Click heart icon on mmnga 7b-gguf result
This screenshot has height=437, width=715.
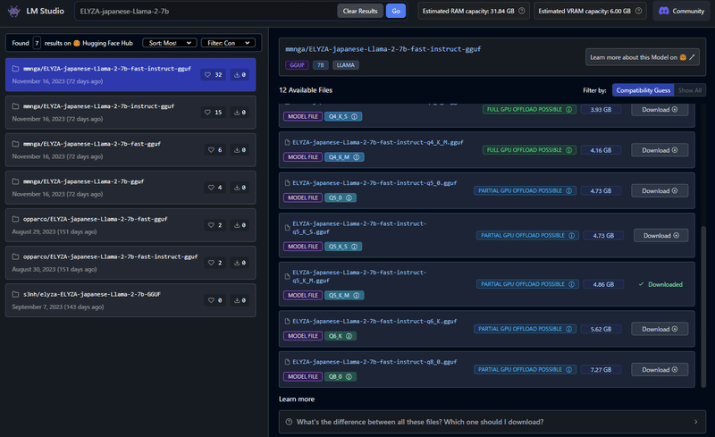point(211,188)
